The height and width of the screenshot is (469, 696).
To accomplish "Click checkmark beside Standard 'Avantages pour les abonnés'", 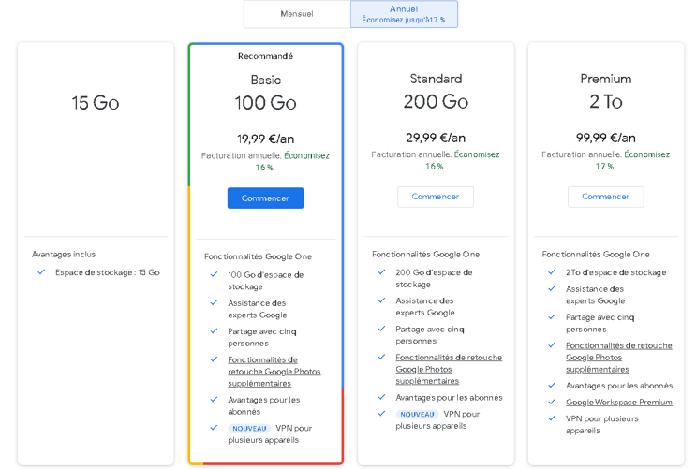I will click(x=382, y=397).
